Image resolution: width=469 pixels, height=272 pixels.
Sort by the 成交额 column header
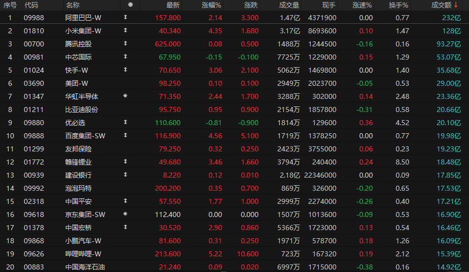click(x=441, y=5)
